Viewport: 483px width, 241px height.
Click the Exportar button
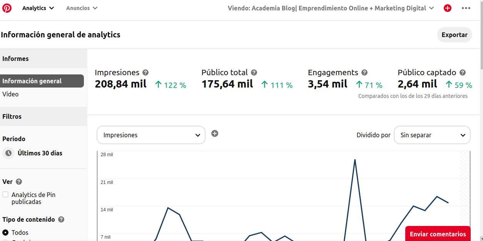pos(455,35)
